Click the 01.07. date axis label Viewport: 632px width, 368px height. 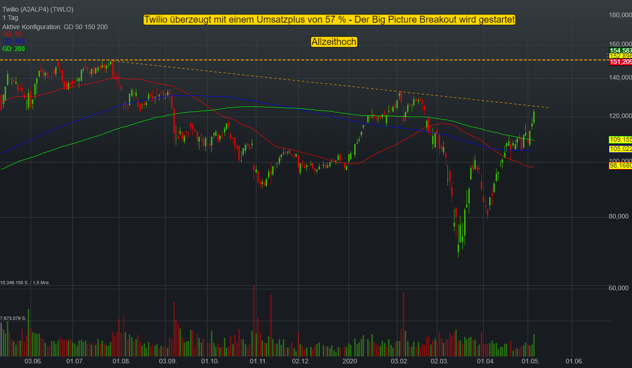(x=75, y=361)
